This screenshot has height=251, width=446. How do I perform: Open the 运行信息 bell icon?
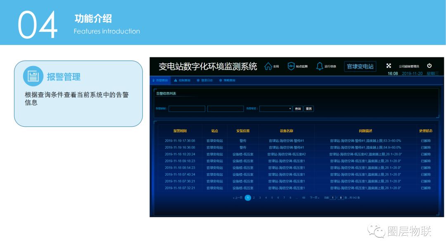coord(320,66)
